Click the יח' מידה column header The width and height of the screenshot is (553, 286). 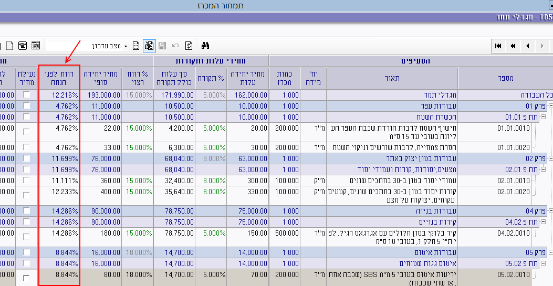coord(313,78)
